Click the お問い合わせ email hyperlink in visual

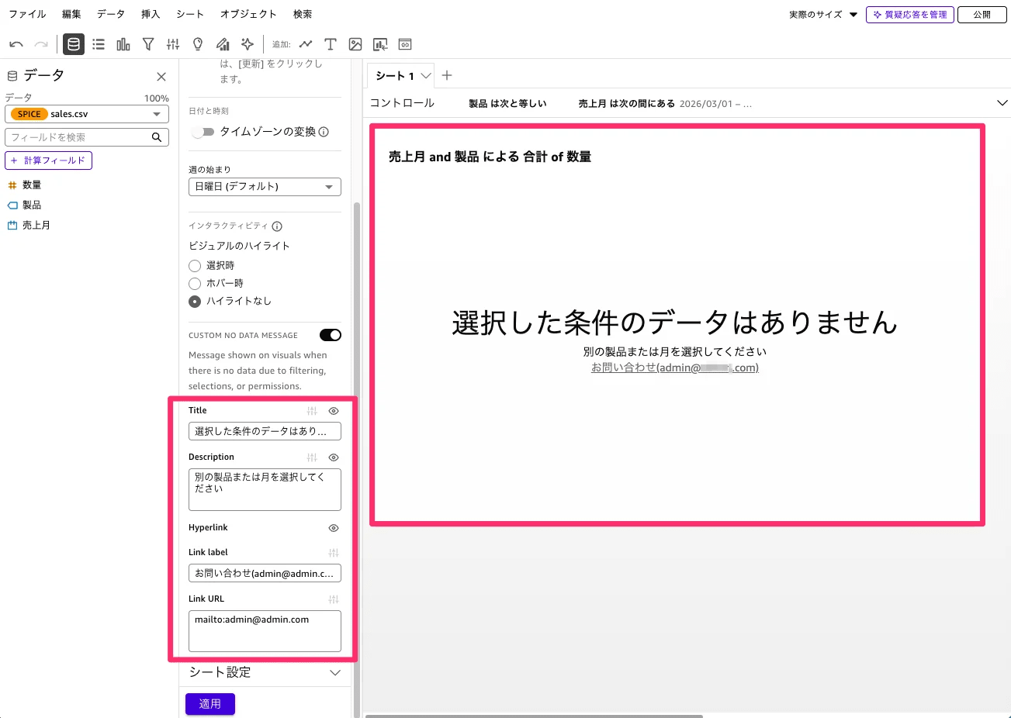coord(675,368)
